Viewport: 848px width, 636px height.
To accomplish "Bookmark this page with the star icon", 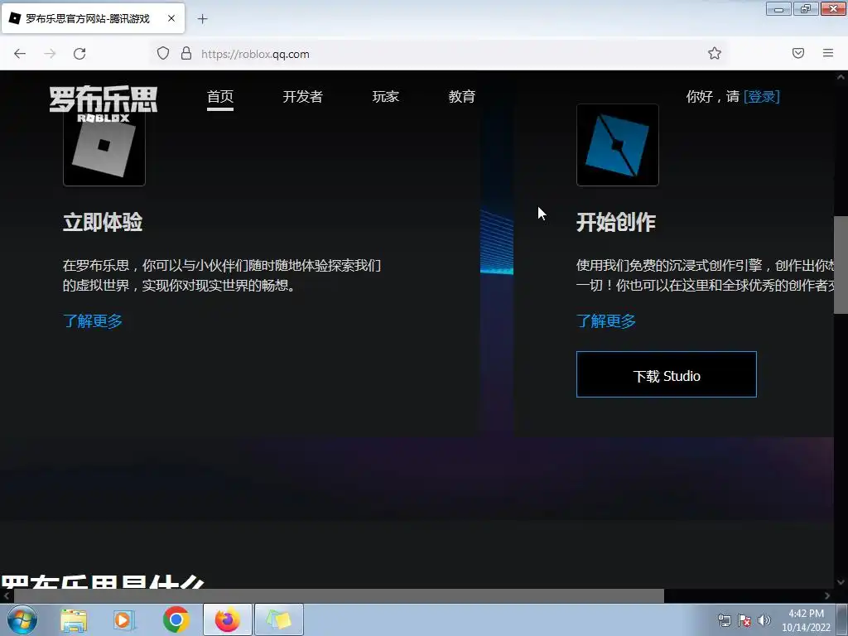I will point(715,53).
